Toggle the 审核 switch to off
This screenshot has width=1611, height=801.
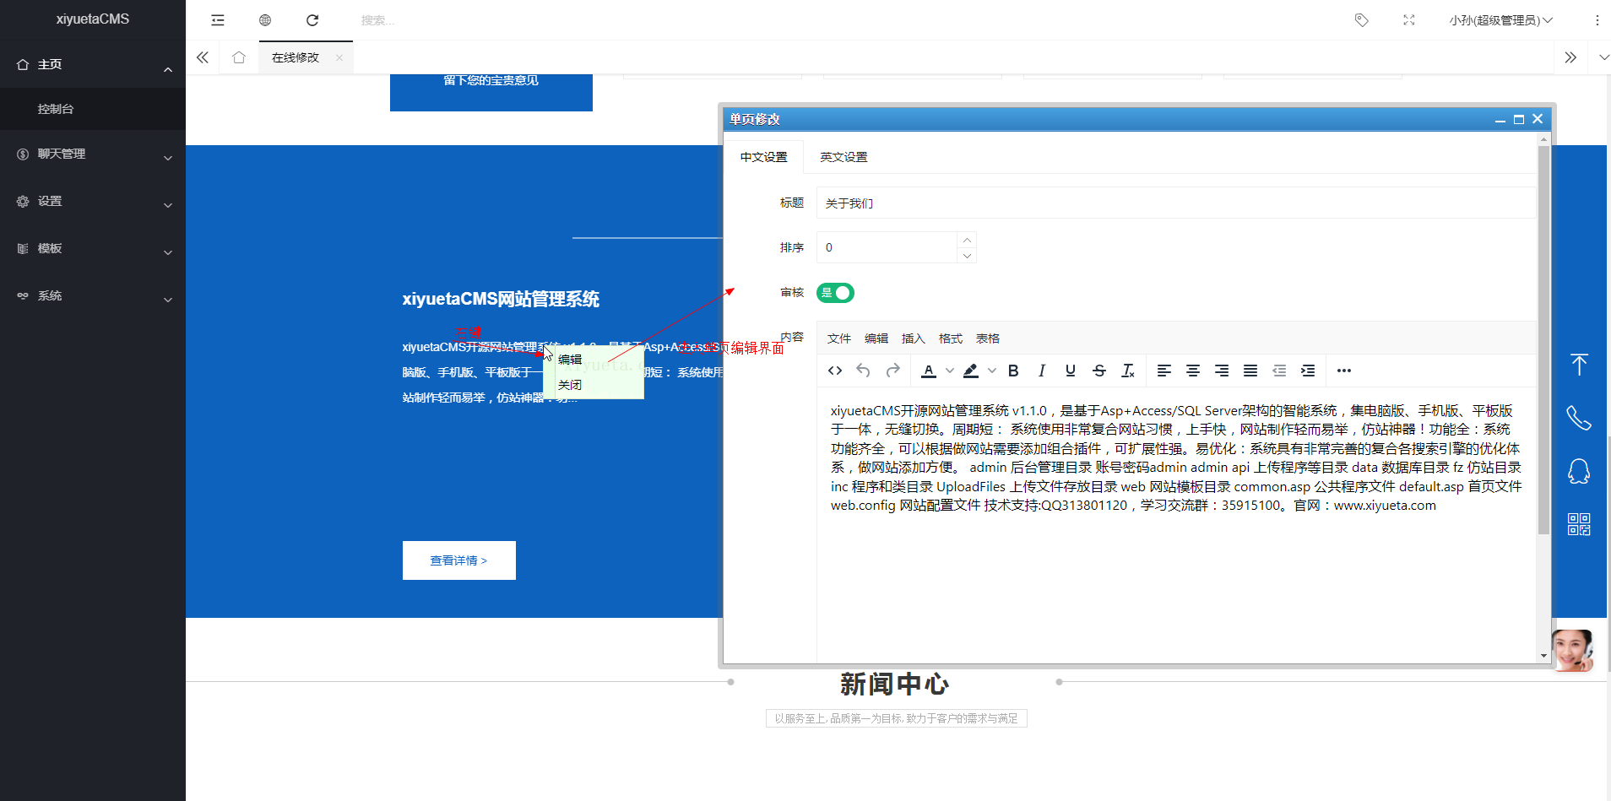click(x=835, y=293)
